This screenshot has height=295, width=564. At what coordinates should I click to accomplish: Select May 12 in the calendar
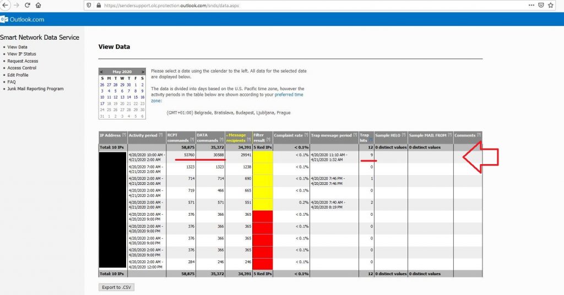pos(115,97)
